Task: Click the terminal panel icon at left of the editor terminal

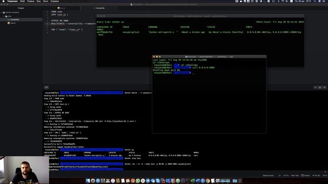Action: coord(47,87)
